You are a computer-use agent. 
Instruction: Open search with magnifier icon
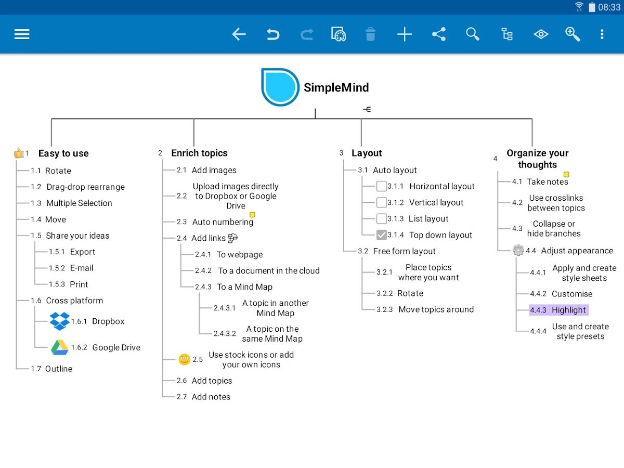[473, 34]
